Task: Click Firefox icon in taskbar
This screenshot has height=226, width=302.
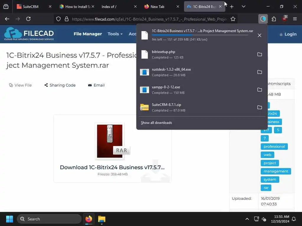Action: (x=88, y=219)
